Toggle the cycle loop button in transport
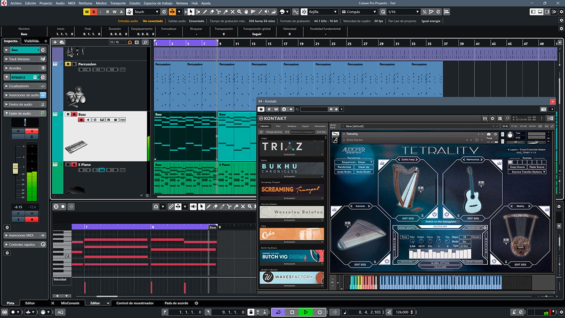 (278, 312)
